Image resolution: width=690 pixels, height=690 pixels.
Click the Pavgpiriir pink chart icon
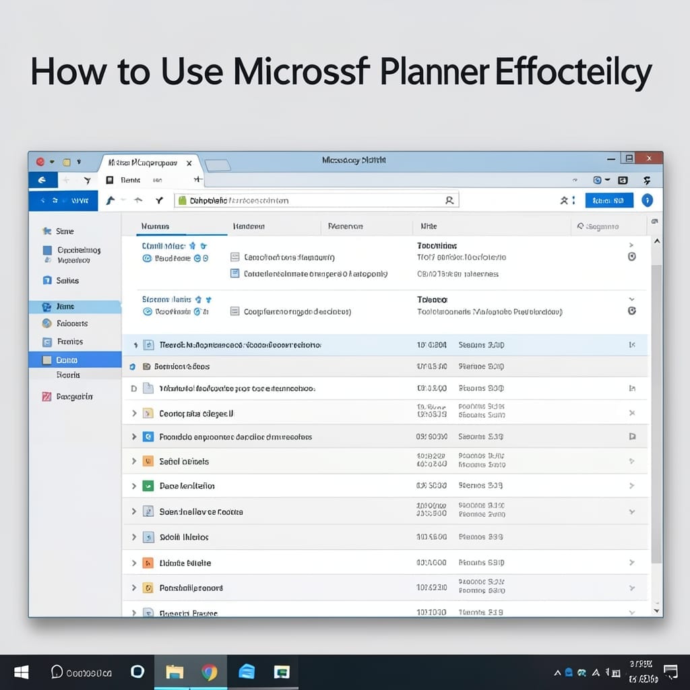[x=46, y=396]
